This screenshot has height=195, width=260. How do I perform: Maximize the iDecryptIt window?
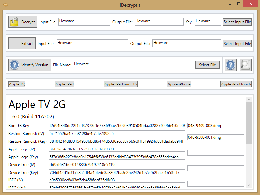pos(239,4)
